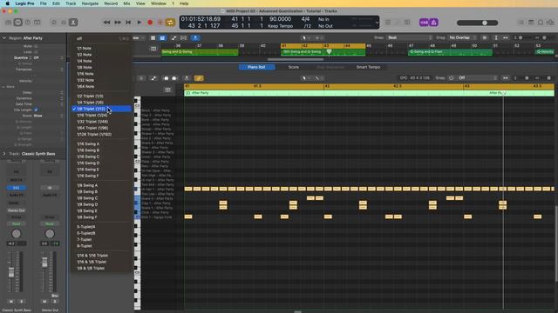
Task: Open the Loop Browser icon
Action: point(541,23)
